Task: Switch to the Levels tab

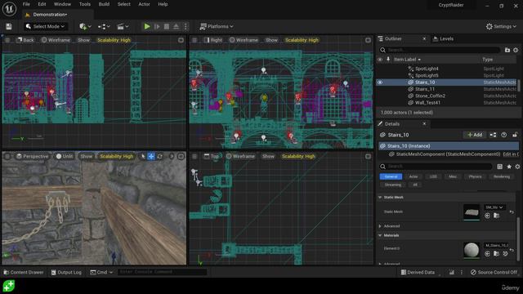Action: (443, 38)
